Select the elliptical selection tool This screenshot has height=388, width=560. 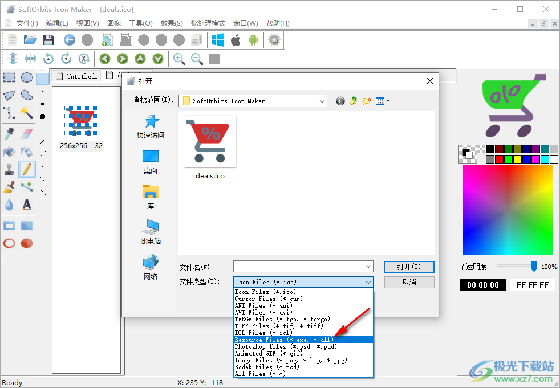[27, 77]
